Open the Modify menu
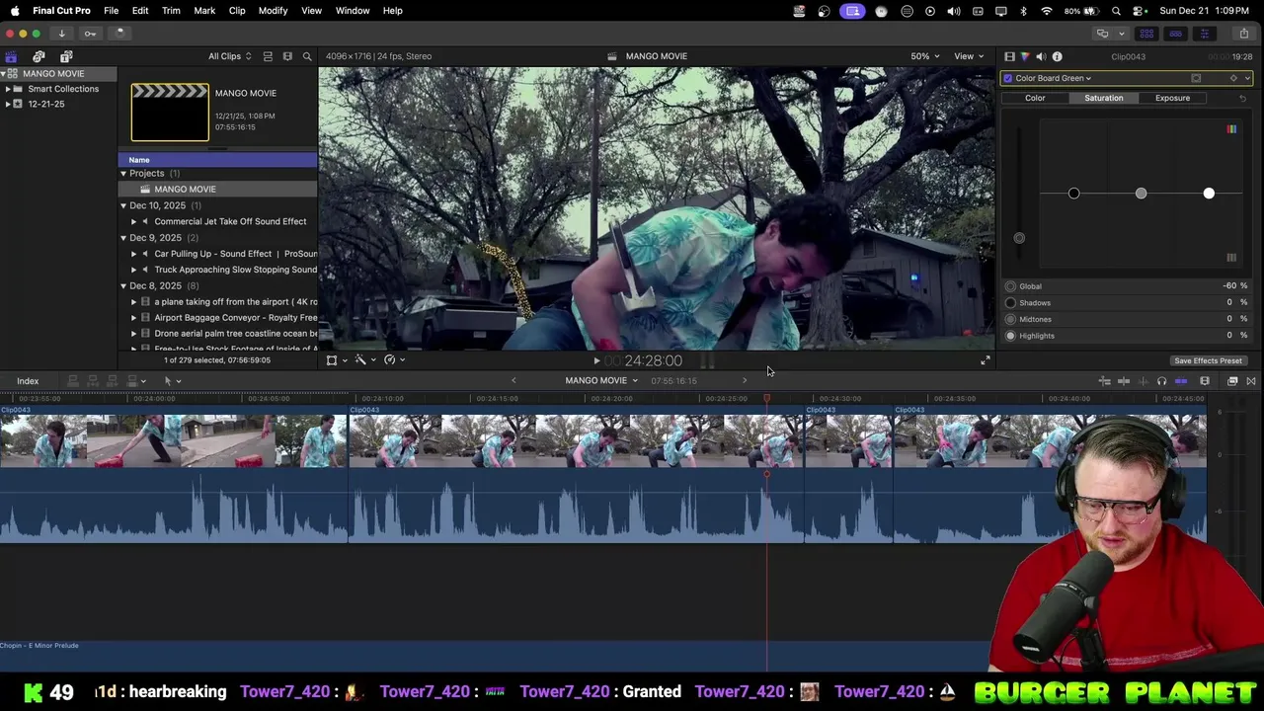 (273, 11)
